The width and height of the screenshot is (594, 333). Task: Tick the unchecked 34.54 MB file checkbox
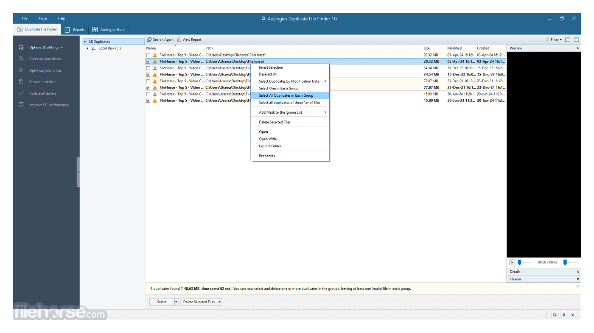pos(148,68)
